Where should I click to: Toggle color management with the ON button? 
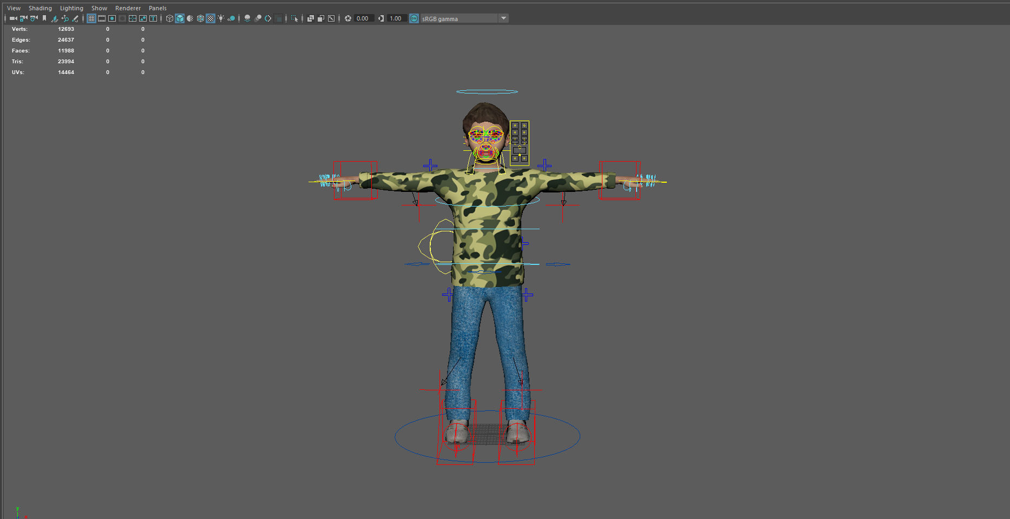point(414,18)
